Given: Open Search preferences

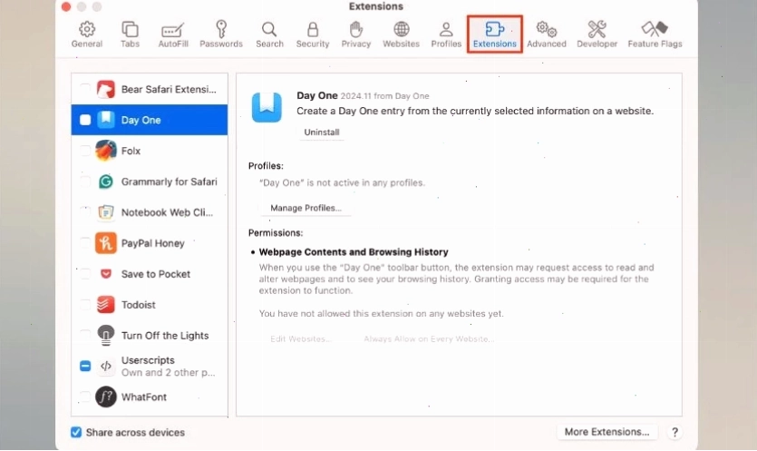Looking at the screenshot, I should click(269, 34).
